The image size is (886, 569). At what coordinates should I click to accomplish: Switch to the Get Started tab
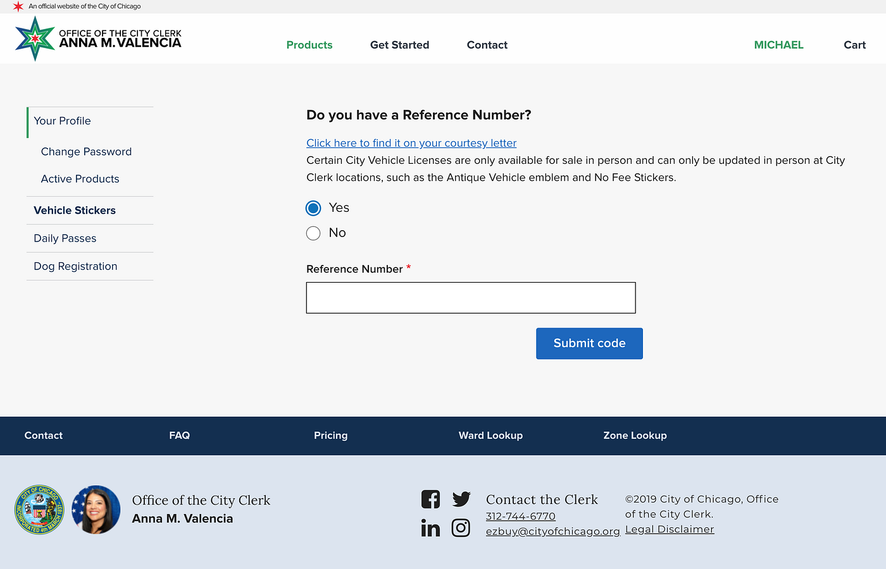399,45
